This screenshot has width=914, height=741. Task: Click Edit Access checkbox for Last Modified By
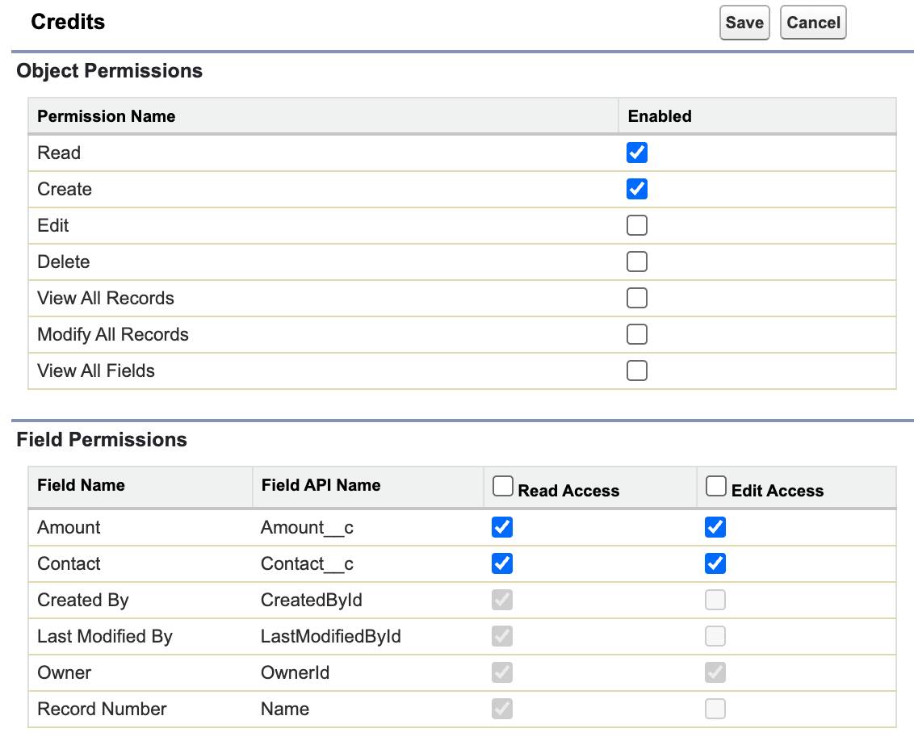coord(715,636)
